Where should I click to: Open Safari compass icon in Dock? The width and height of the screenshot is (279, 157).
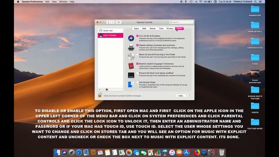point(78,153)
